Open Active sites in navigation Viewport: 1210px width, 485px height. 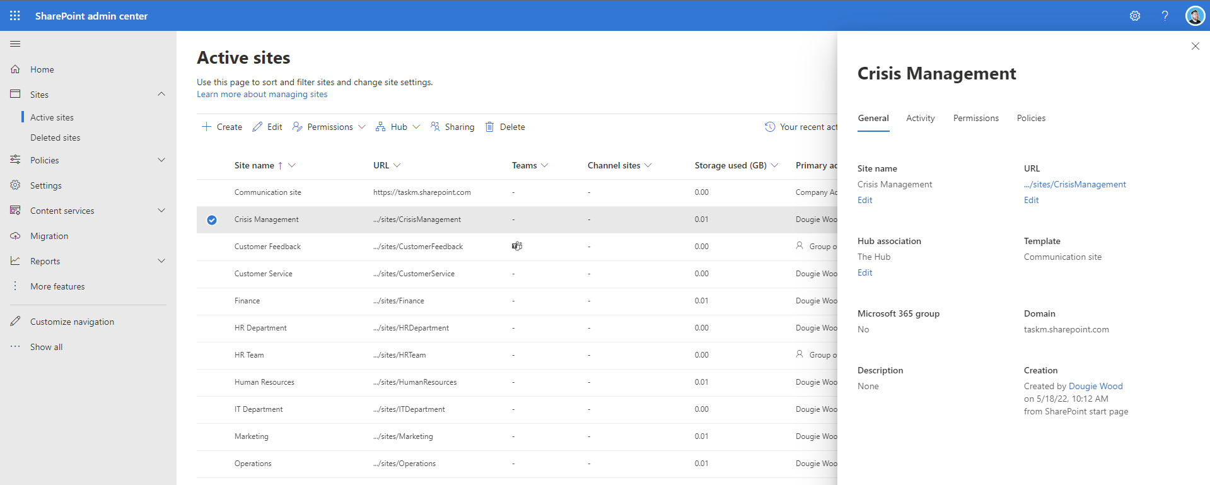point(52,117)
